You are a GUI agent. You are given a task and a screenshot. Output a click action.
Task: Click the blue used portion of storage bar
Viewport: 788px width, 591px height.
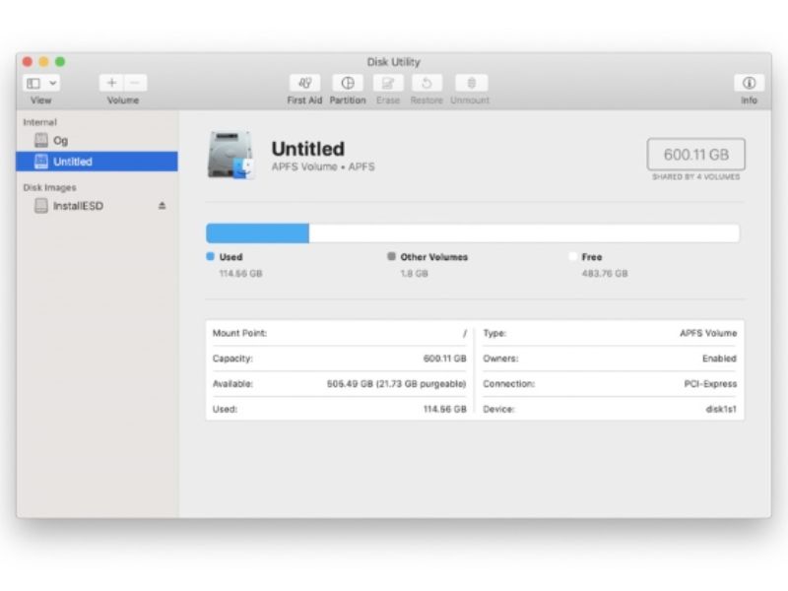257,233
